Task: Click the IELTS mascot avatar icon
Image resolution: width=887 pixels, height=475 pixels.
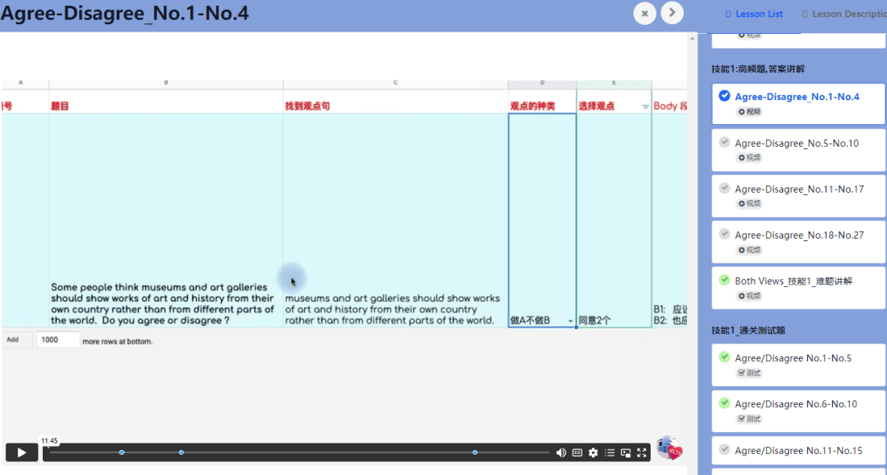Action: [x=668, y=448]
